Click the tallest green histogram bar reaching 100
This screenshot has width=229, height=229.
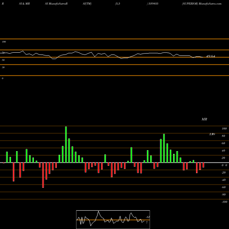(x=66, y=144)
